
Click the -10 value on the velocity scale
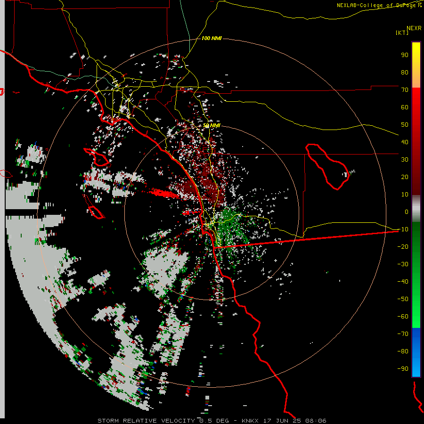tap(403, 229)
